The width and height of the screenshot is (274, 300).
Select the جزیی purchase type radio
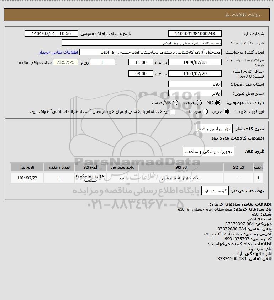(x=226, y=111)
